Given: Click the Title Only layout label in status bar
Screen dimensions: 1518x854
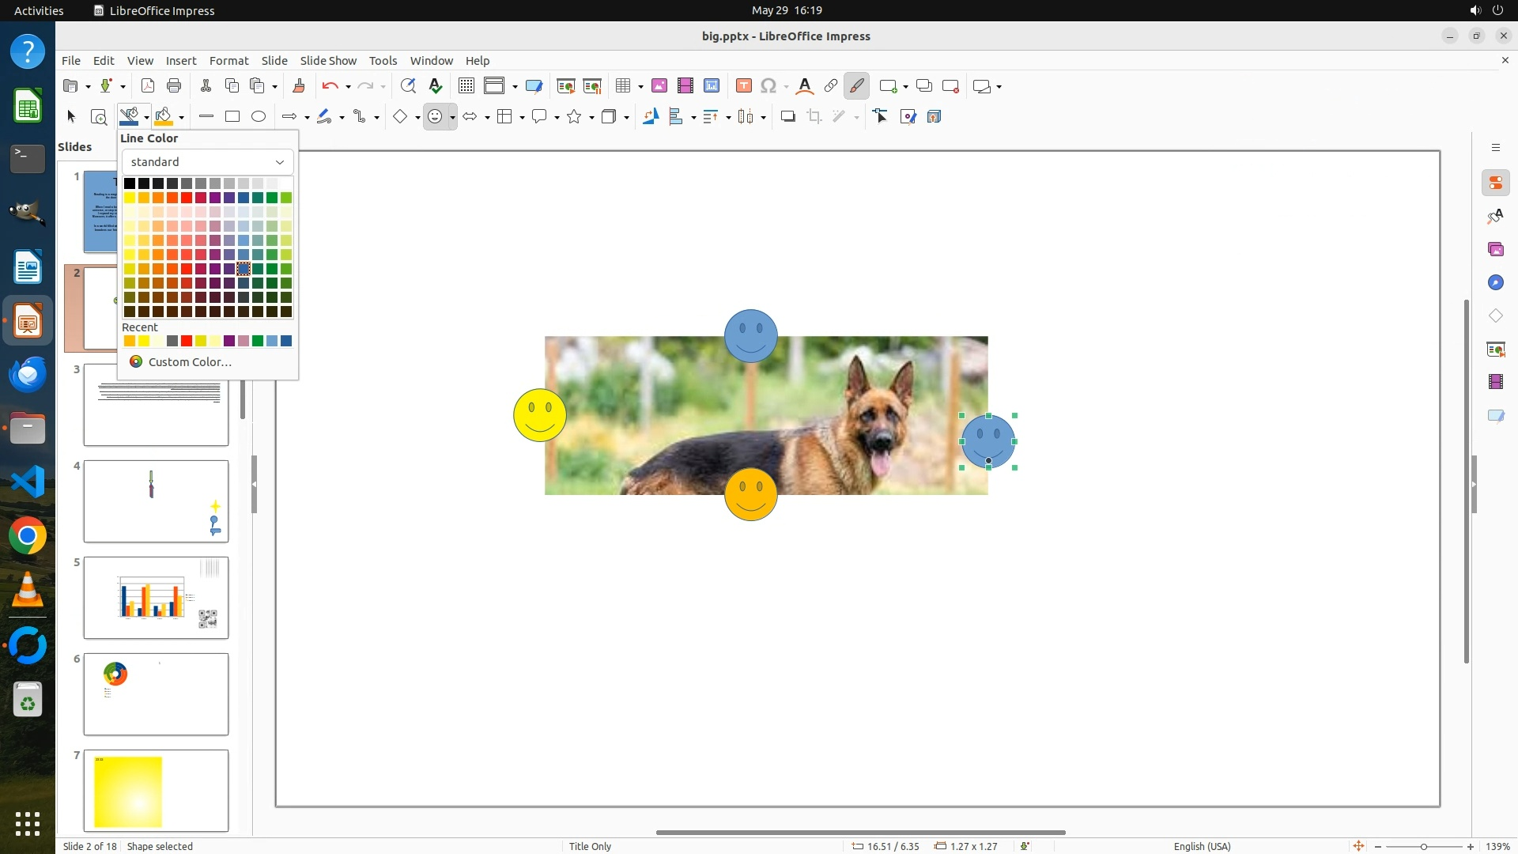Looking at the screenshot, I should (590, 846).
